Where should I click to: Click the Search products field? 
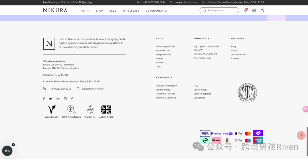pyautogui.click(x=219, y=10)
